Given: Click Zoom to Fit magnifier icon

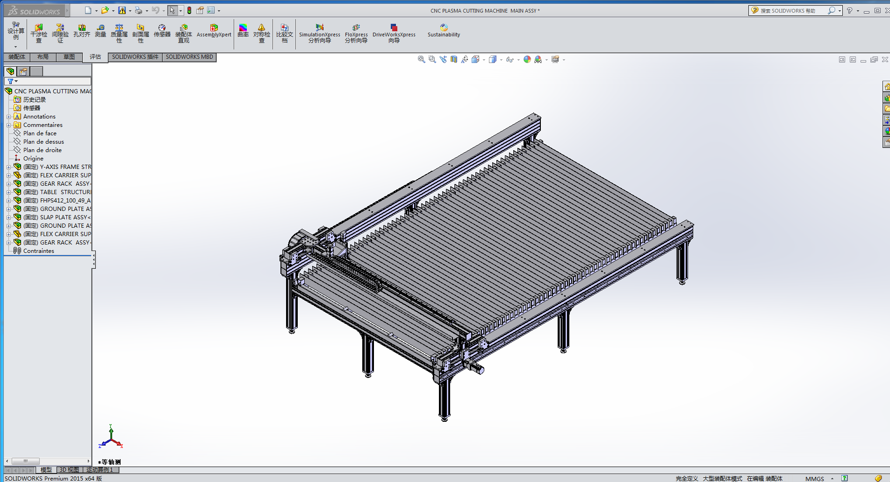Looking at the screenshot, I should [x=421, y=59].
